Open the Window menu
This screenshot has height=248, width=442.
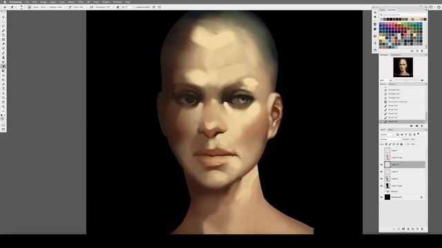[117, 2]
